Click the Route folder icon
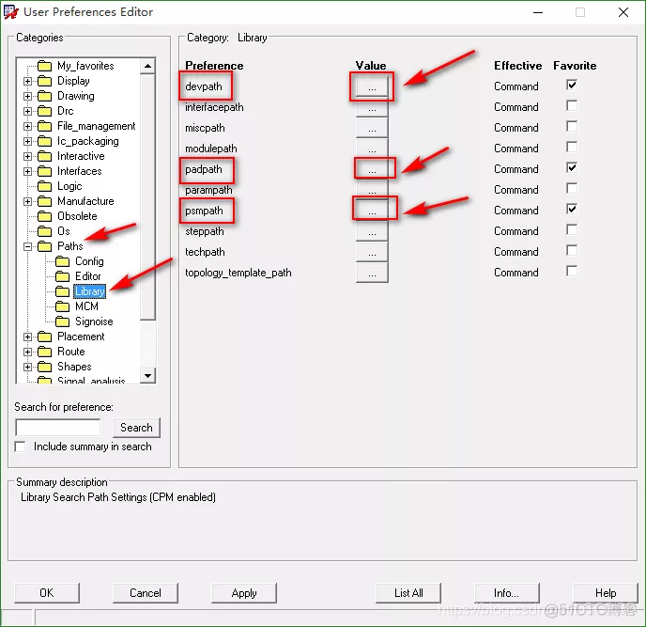Screen dimensions: 646x627 point(44,352)
